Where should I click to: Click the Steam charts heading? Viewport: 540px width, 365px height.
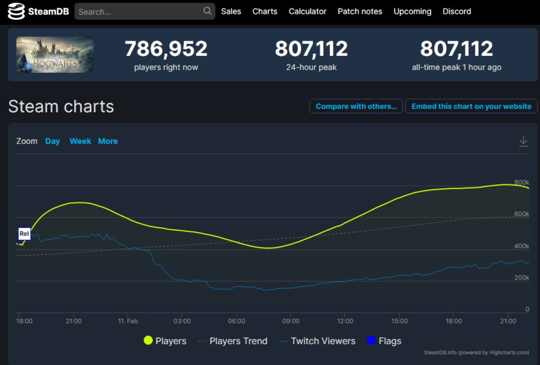click(61, 106)
